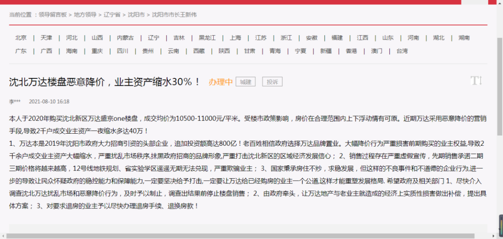The width and height of the screenshot is (503, 239).
Task: Select the 辽宁 region link
Action: [153, 38]
